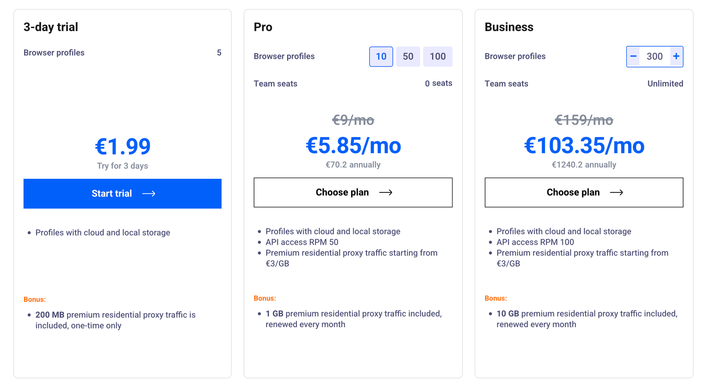This screenshot has width=701, height=385.
Task: Click the arrow icon on Start trial button
Action: pyautogui.click(x=149, y=194)
